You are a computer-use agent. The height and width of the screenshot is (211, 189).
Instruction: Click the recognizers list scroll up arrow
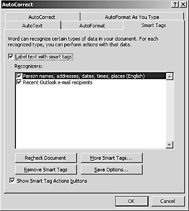(x=169, y=76)
